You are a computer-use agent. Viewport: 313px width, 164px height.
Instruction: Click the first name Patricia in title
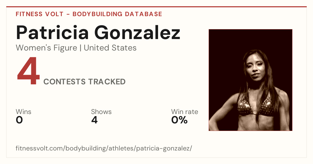(52, 33)
